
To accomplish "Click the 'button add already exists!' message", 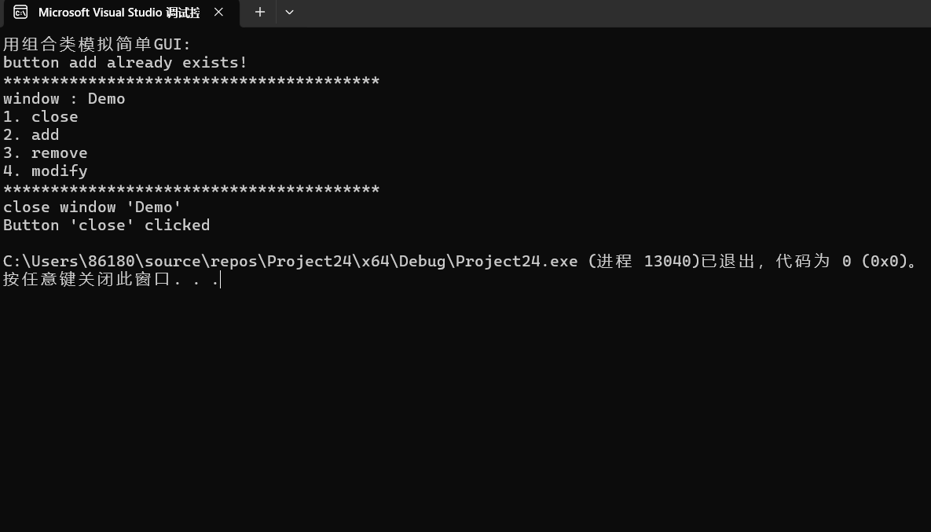I will coord(125,62).
